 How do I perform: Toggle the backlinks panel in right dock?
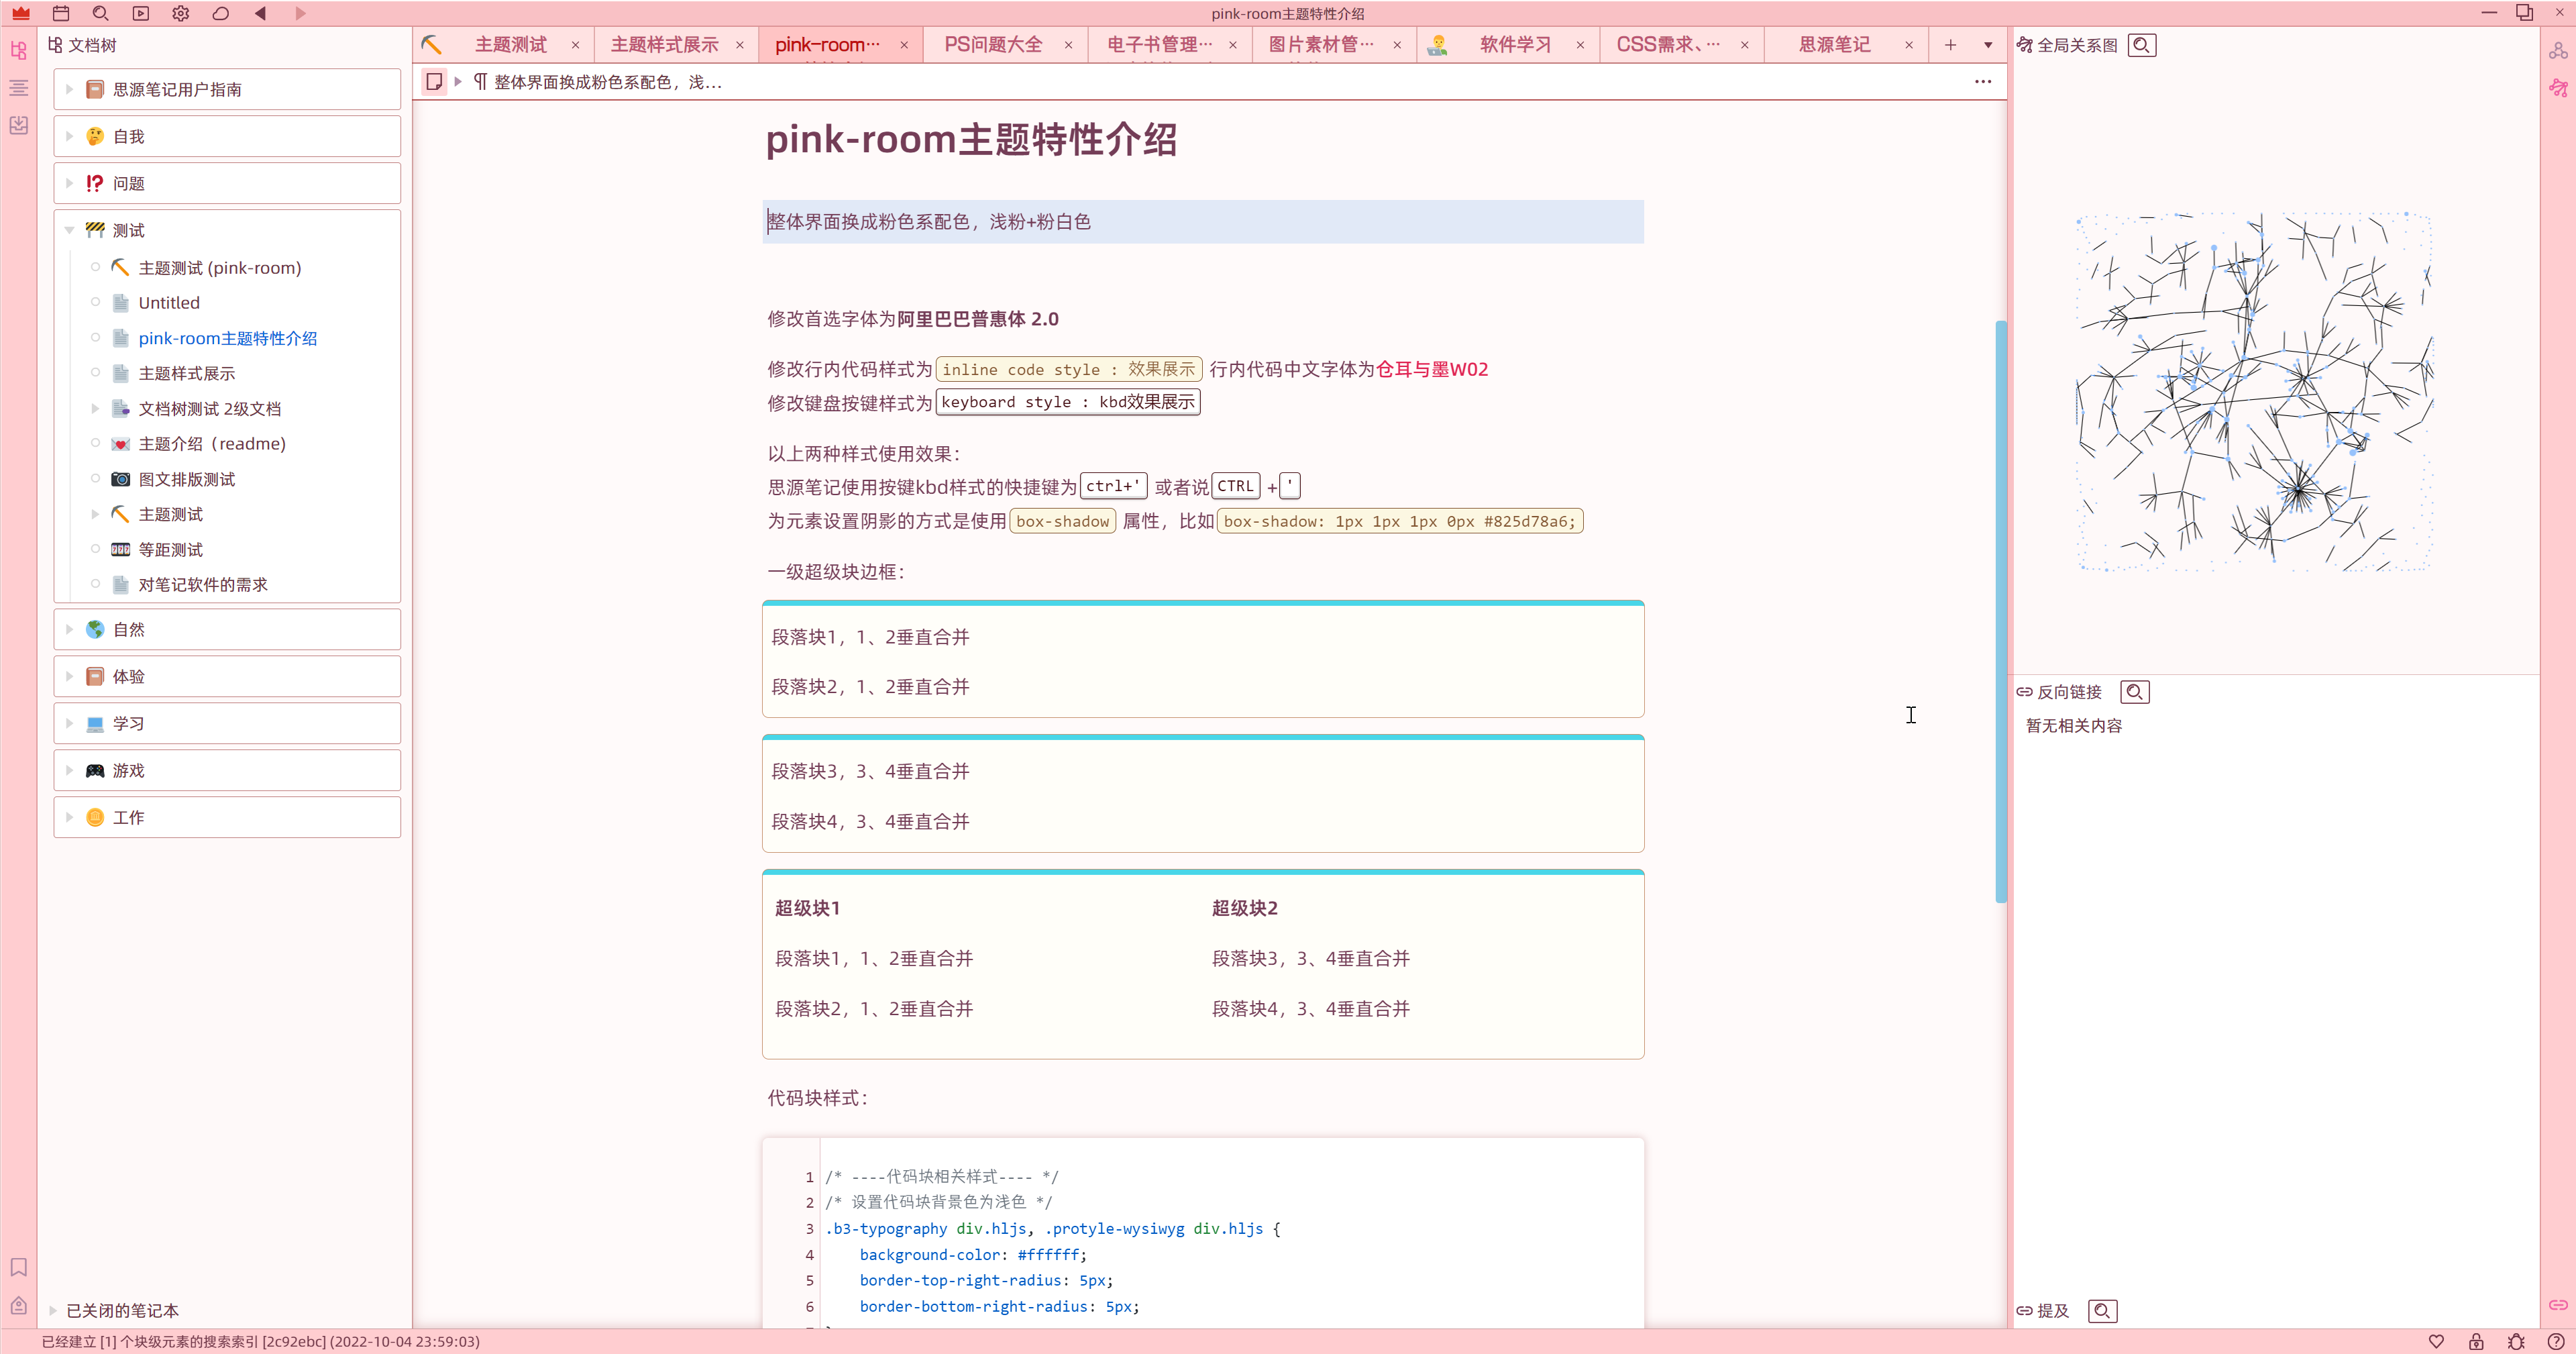[x=2558, y=1304]
